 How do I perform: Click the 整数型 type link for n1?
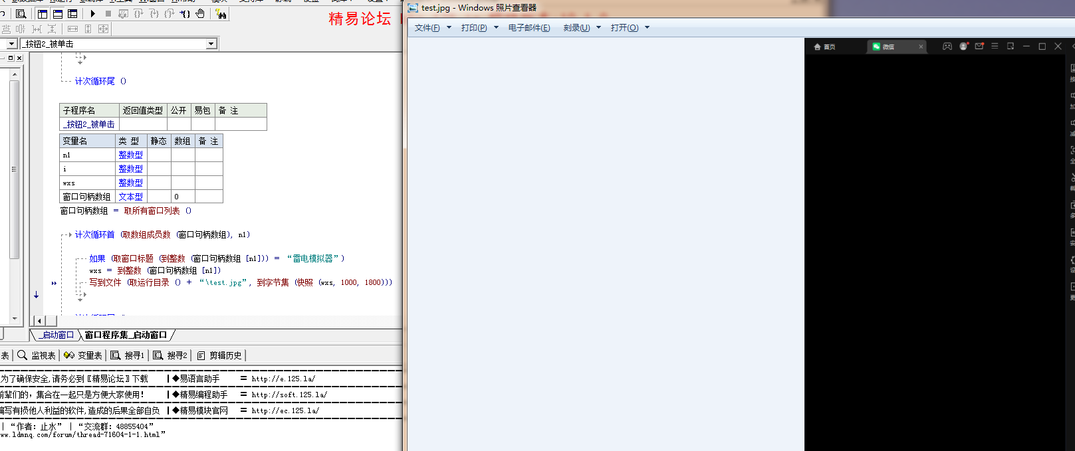pos(130,155)
